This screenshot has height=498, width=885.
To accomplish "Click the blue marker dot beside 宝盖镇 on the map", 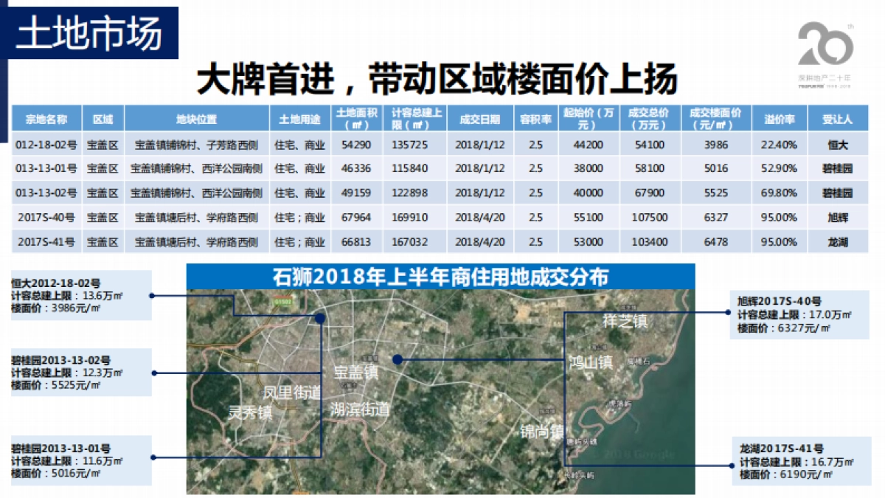I will 397,359.
